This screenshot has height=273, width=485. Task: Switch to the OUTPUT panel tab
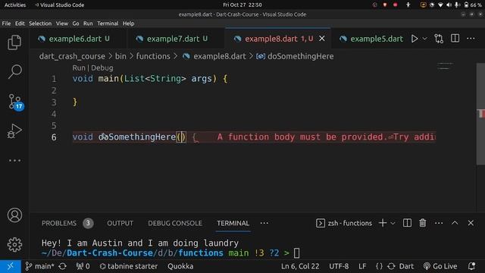click(x=120, y=223)
